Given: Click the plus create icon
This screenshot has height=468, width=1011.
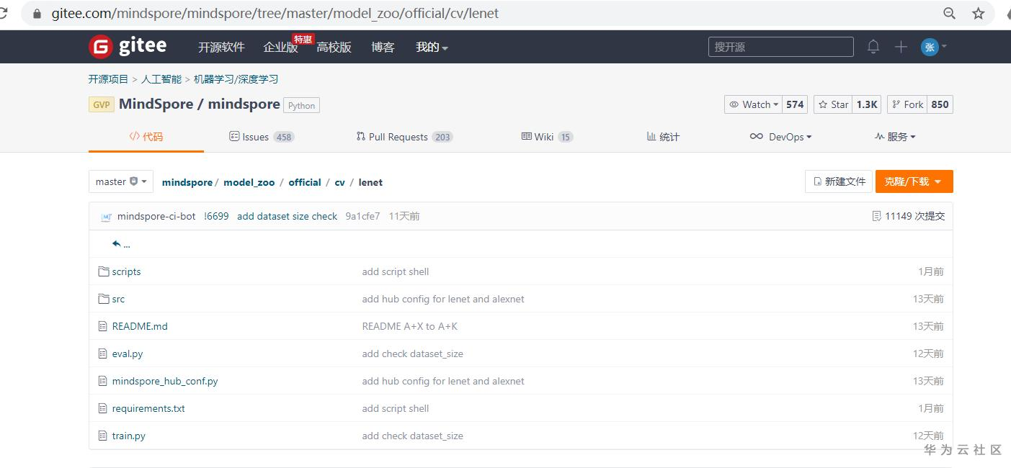Looking at the screenshot, I should point(901,47).
